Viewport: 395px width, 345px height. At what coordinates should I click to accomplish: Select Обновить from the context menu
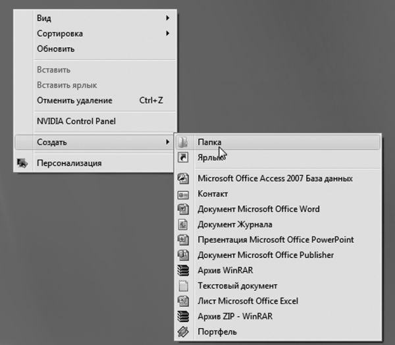[x=56, y=49]
